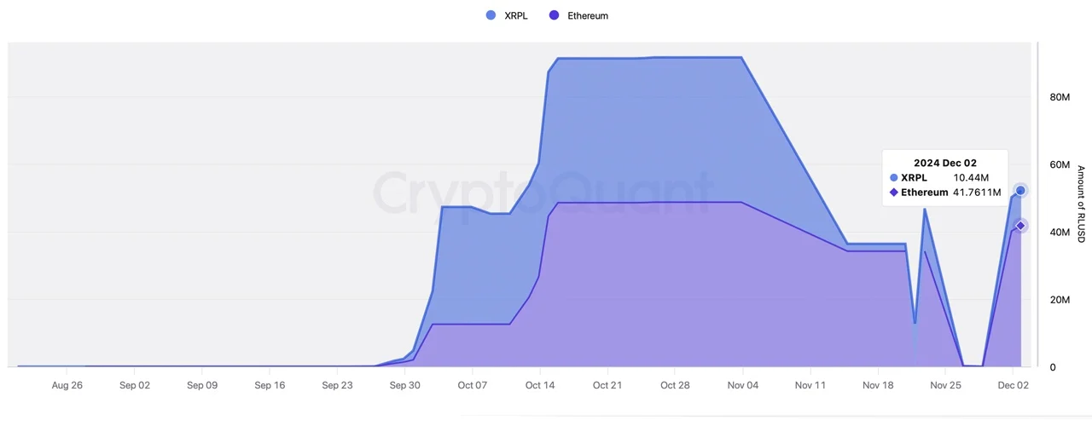Click the 'Dec 02' x-axis label
The width and height of the screenshot is (1092, 426).
(x=1013, y=385)
